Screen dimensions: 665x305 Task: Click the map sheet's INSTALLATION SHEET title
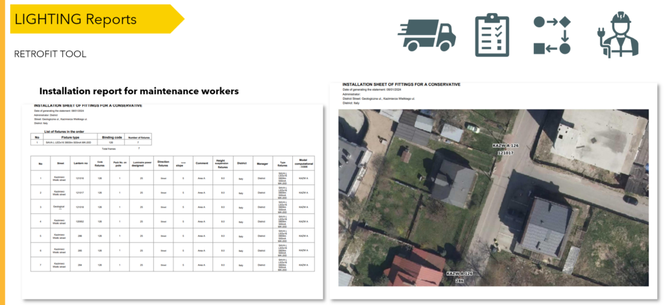[x=401, y=84]
